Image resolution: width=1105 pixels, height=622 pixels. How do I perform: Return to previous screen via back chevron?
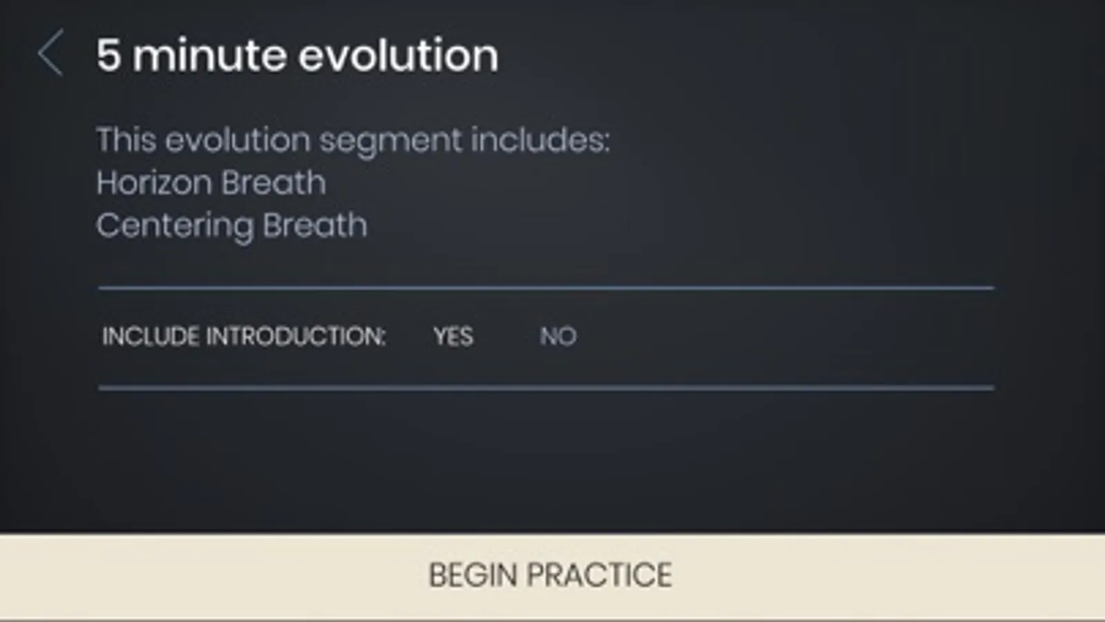[x=50, y=53]
